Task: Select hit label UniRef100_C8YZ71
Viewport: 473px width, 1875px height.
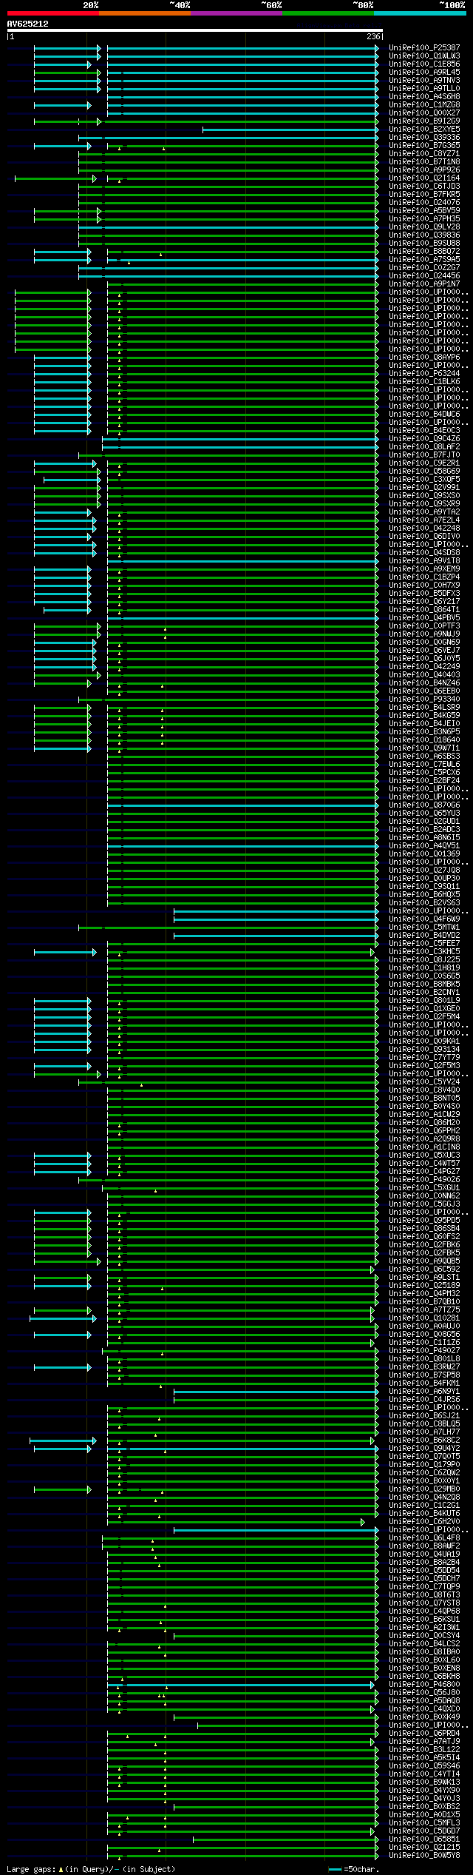Action: tap(424, 154)
